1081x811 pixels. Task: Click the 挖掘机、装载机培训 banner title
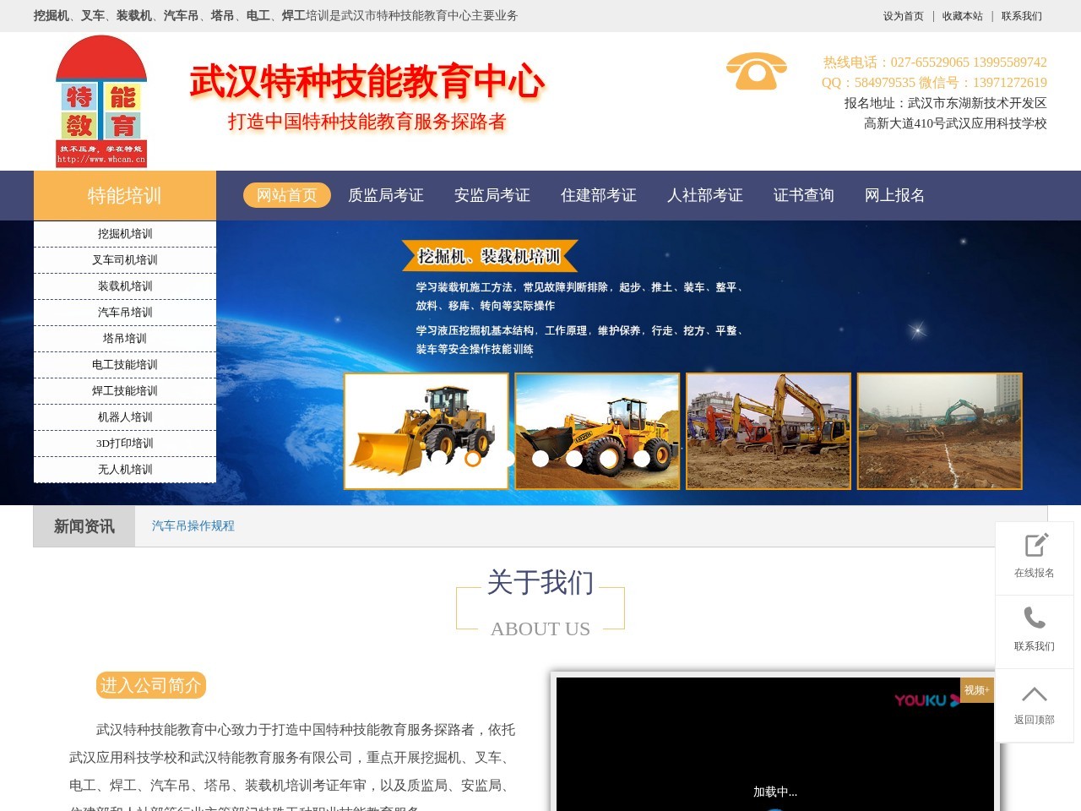490,256
